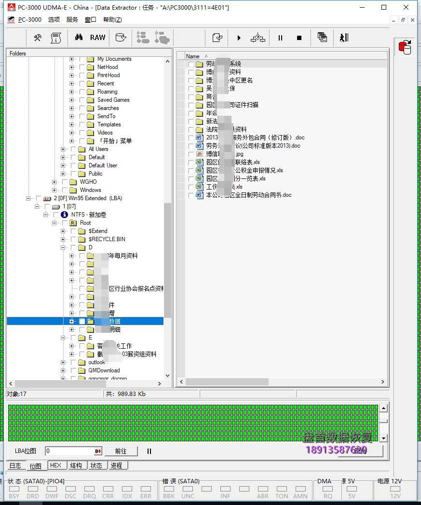The height and width of the screenshot is (505, 421).
Task: Click the folder view toolbar icon
Action: [121, 38]
